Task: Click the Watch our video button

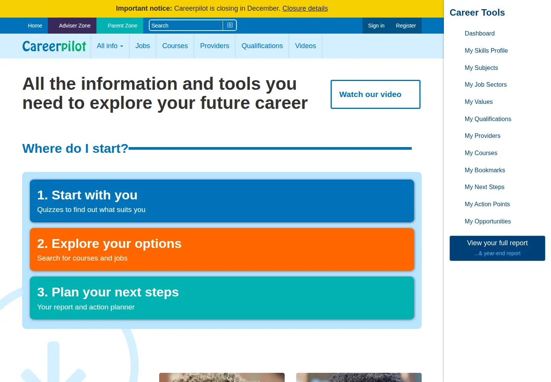Action: pyautogui.click(x=375, y=94)
